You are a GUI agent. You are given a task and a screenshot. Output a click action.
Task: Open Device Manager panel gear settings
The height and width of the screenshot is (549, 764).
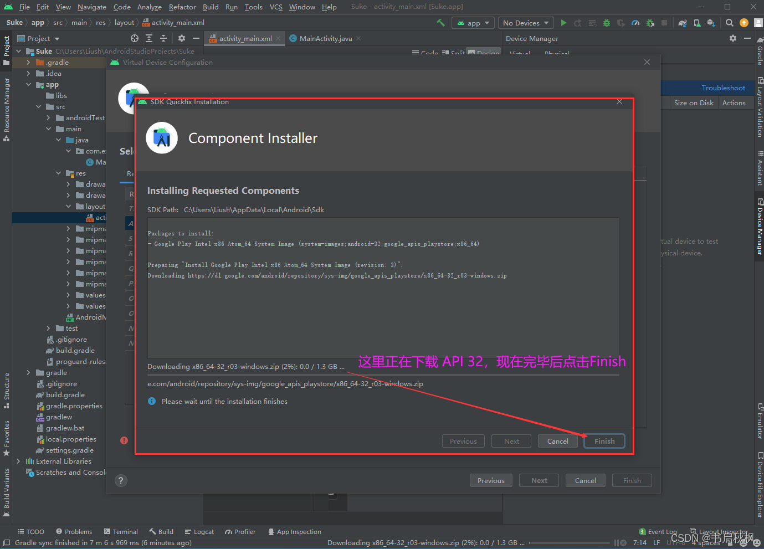(733, 38)
